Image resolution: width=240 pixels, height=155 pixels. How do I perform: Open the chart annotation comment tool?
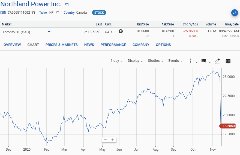(204, 61)
